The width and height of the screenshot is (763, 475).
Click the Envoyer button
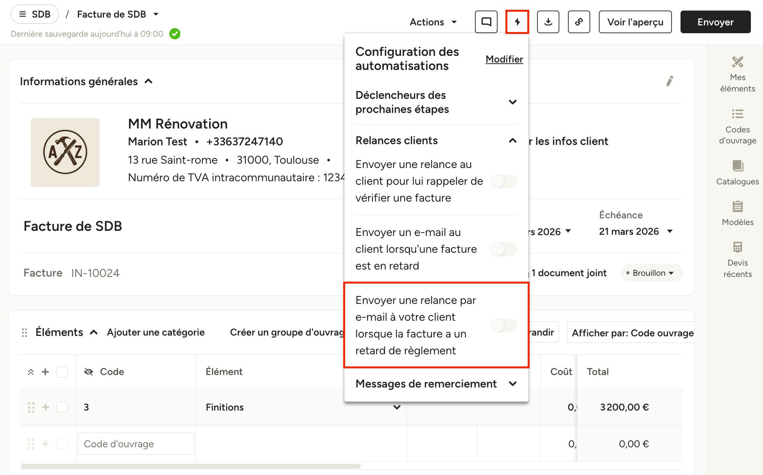pos(715,22)
